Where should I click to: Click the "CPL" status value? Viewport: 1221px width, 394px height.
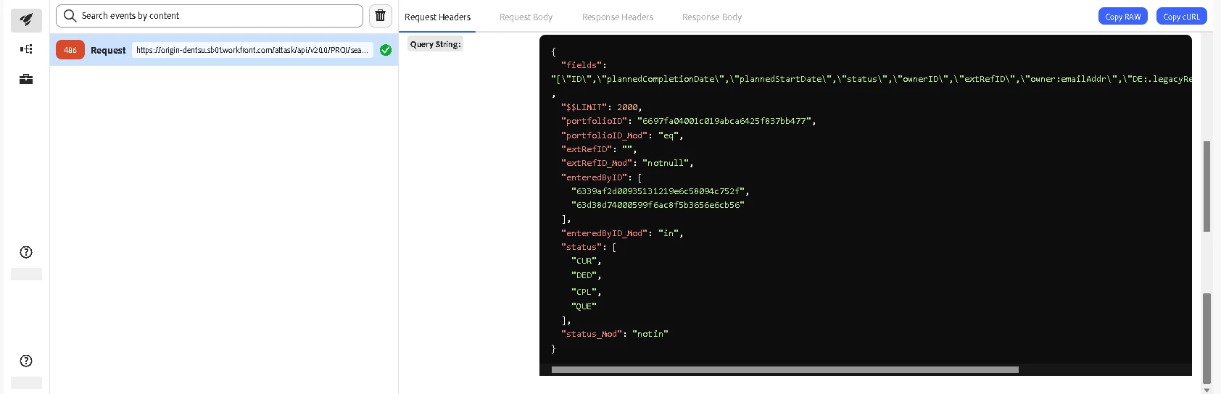point(584,292)
